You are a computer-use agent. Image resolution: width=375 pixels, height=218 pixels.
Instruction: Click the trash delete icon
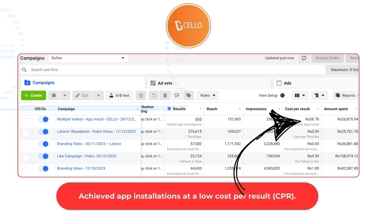[165, 95]
